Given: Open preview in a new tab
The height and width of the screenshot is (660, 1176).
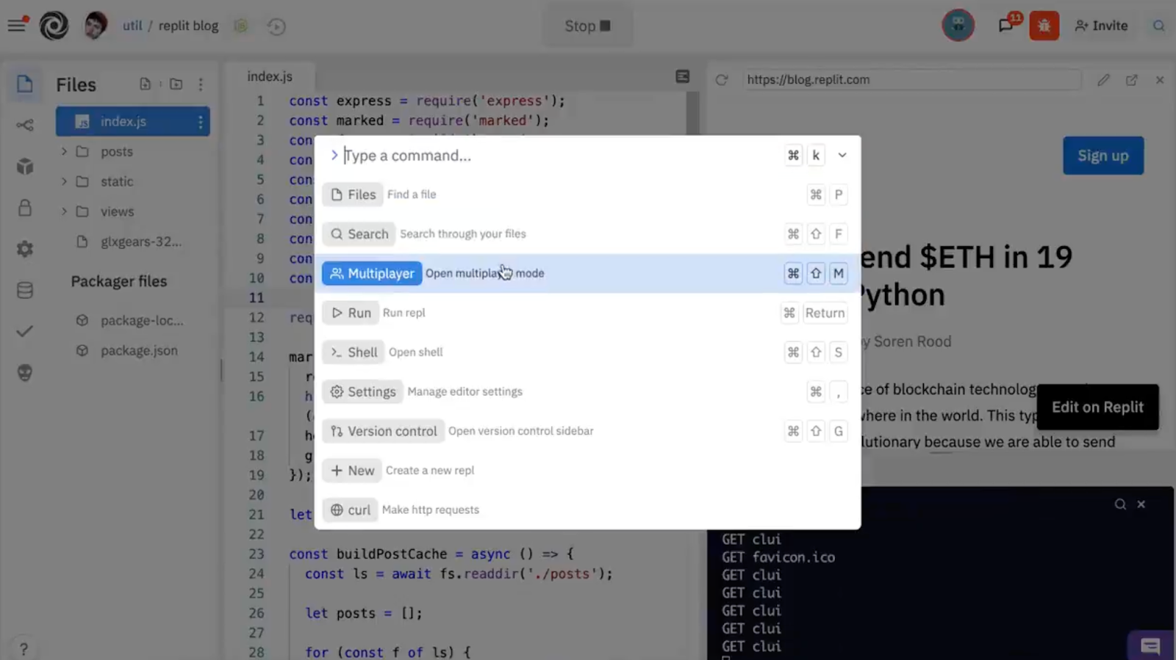Looking at the screenshot, I should [1131, 79].
